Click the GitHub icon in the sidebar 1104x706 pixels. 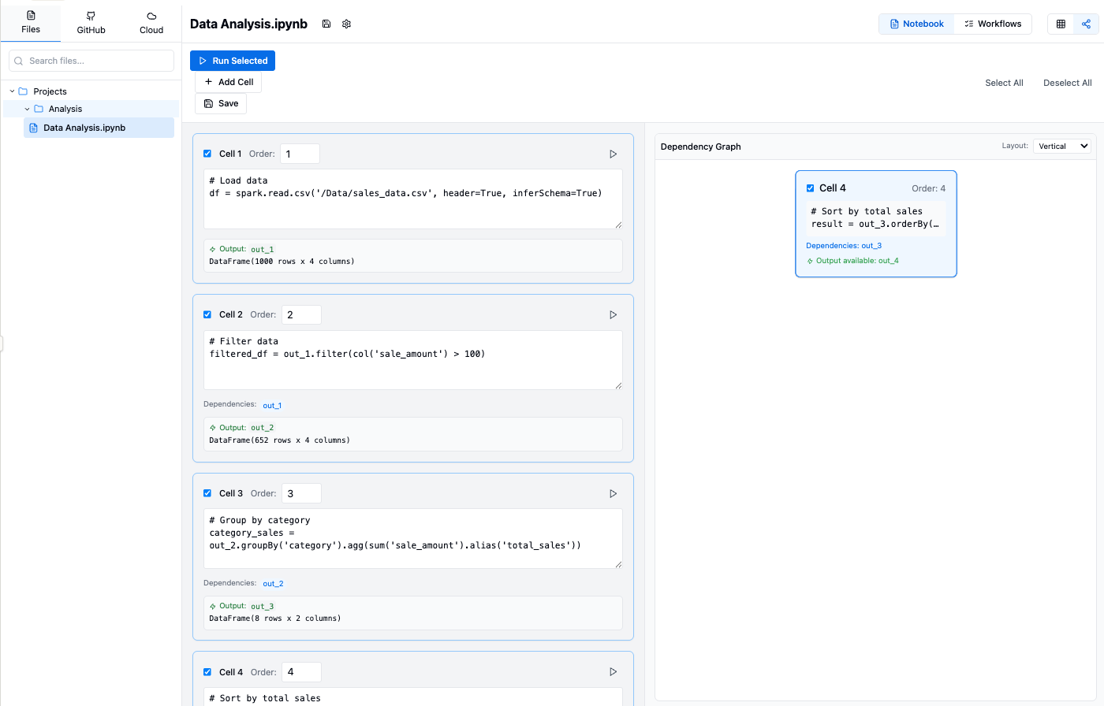(91, 21)
